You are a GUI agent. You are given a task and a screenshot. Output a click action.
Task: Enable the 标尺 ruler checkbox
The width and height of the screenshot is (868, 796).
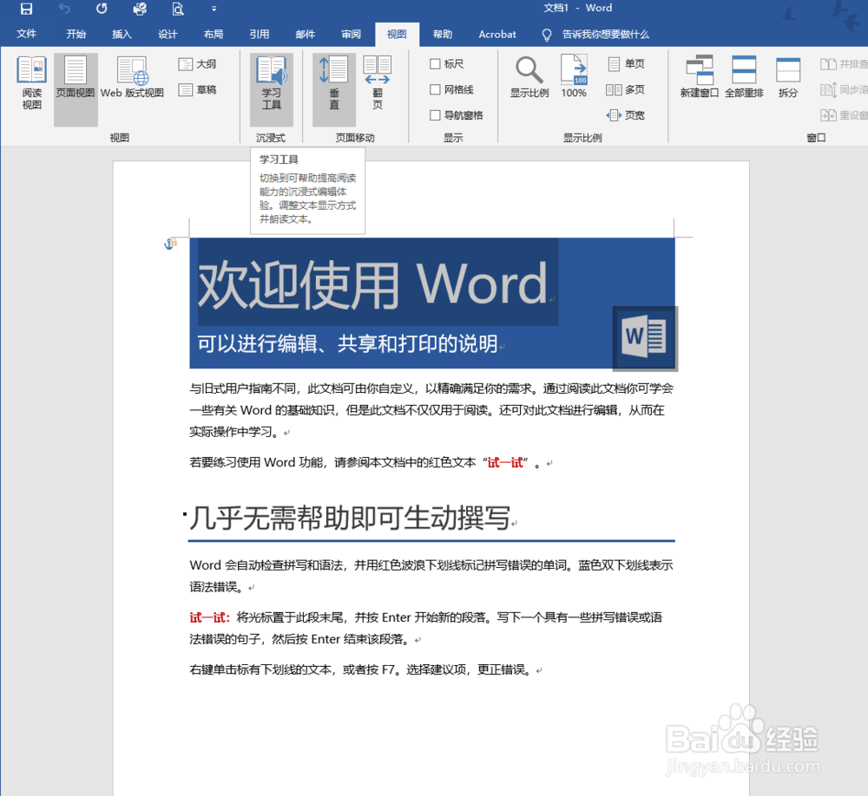pyautogui.click(x=447, y=64)
